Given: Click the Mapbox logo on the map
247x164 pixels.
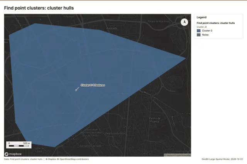Looking at the screenshot, I should (13, 154).
